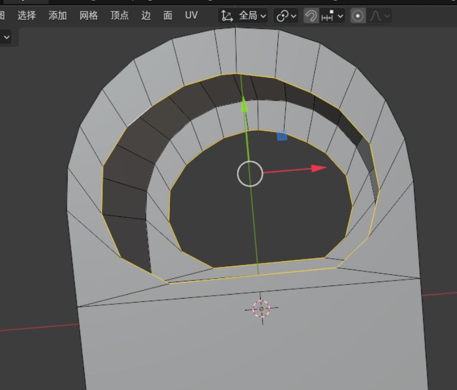457x390 pixels.
Task: Click the white circle at gizmo center
Action: coord(250,174)
